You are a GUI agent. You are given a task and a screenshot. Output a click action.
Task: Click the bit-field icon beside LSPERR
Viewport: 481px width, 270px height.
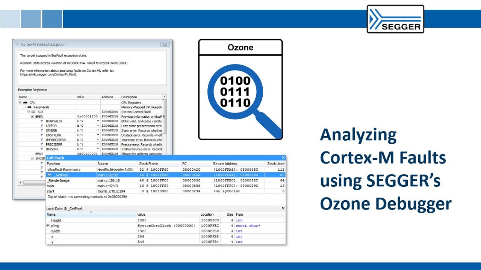42,126
